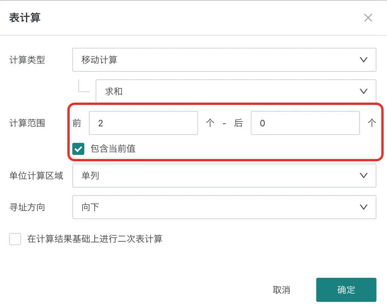Click the chevron arrow in the 向下 box
The width and height of the screenshot is (387, 306).
tap(363, 207)
